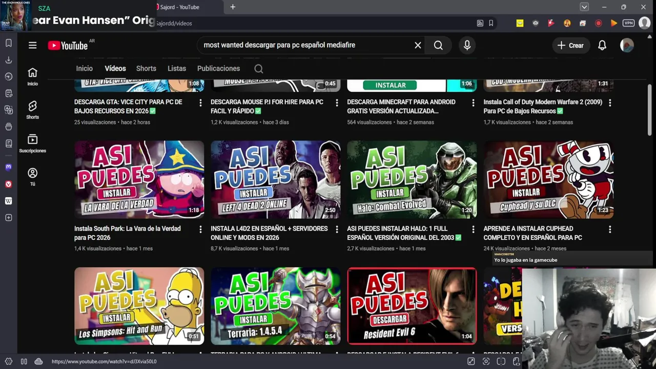Open a new browser tab
Viewport: 656px width, 369px height.
[233, 7]
